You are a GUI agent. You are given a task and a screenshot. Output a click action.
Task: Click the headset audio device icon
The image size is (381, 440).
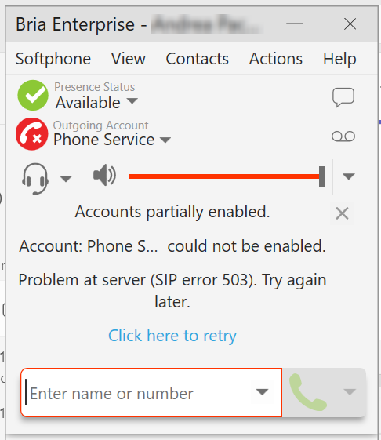click(34, 179)
